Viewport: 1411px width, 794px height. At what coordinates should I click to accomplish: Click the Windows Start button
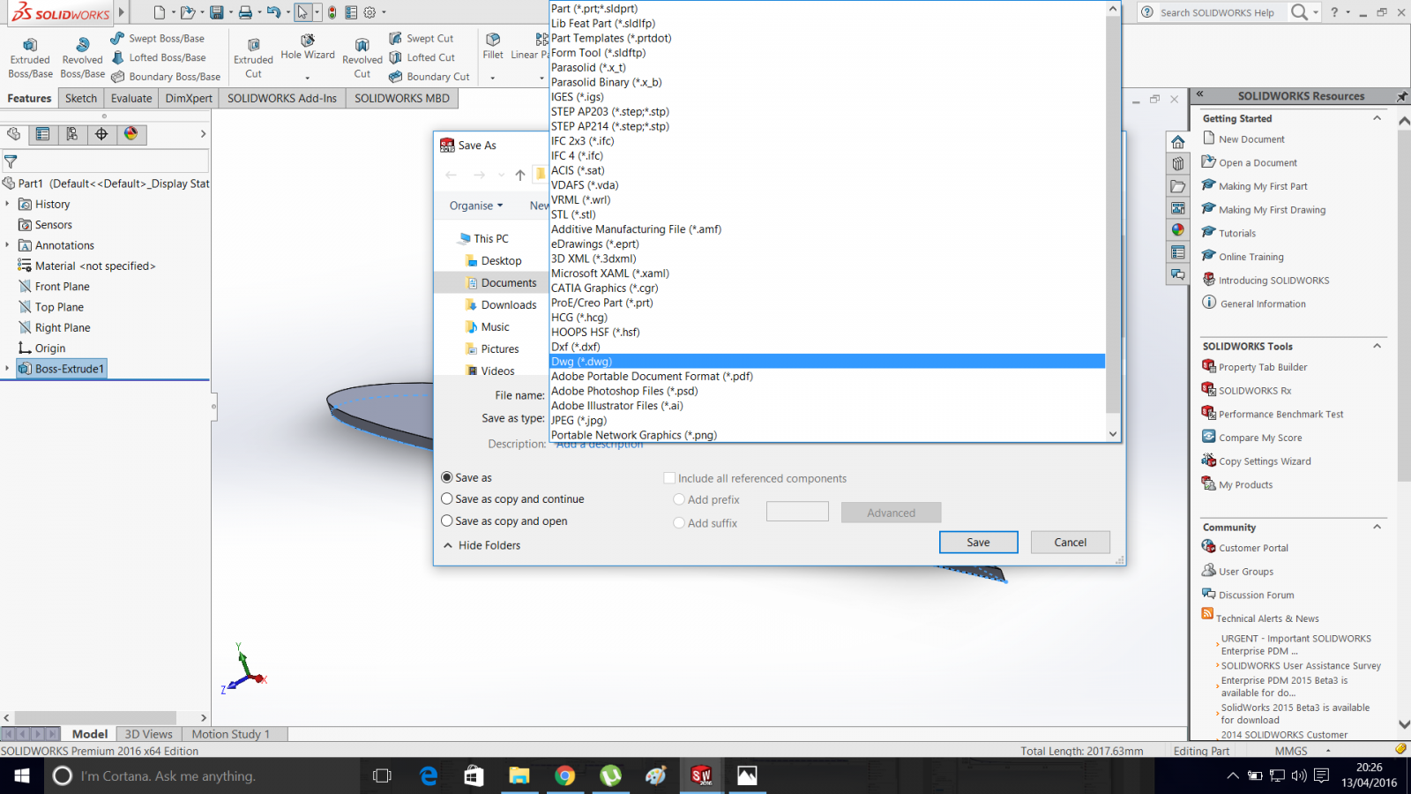tap(22, 775)
